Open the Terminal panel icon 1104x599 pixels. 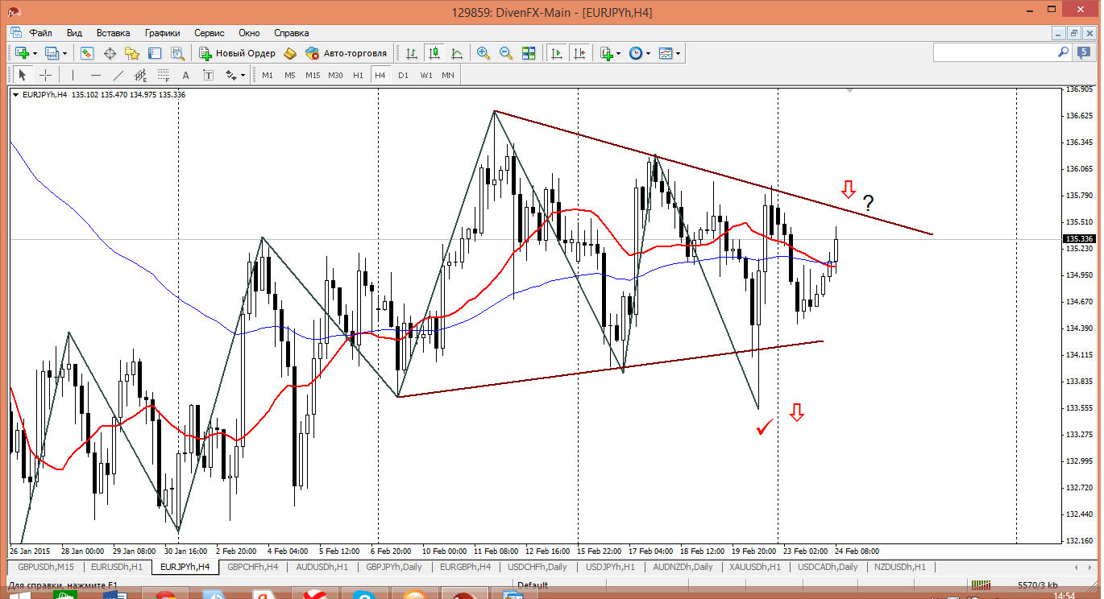tap(155, 53)
